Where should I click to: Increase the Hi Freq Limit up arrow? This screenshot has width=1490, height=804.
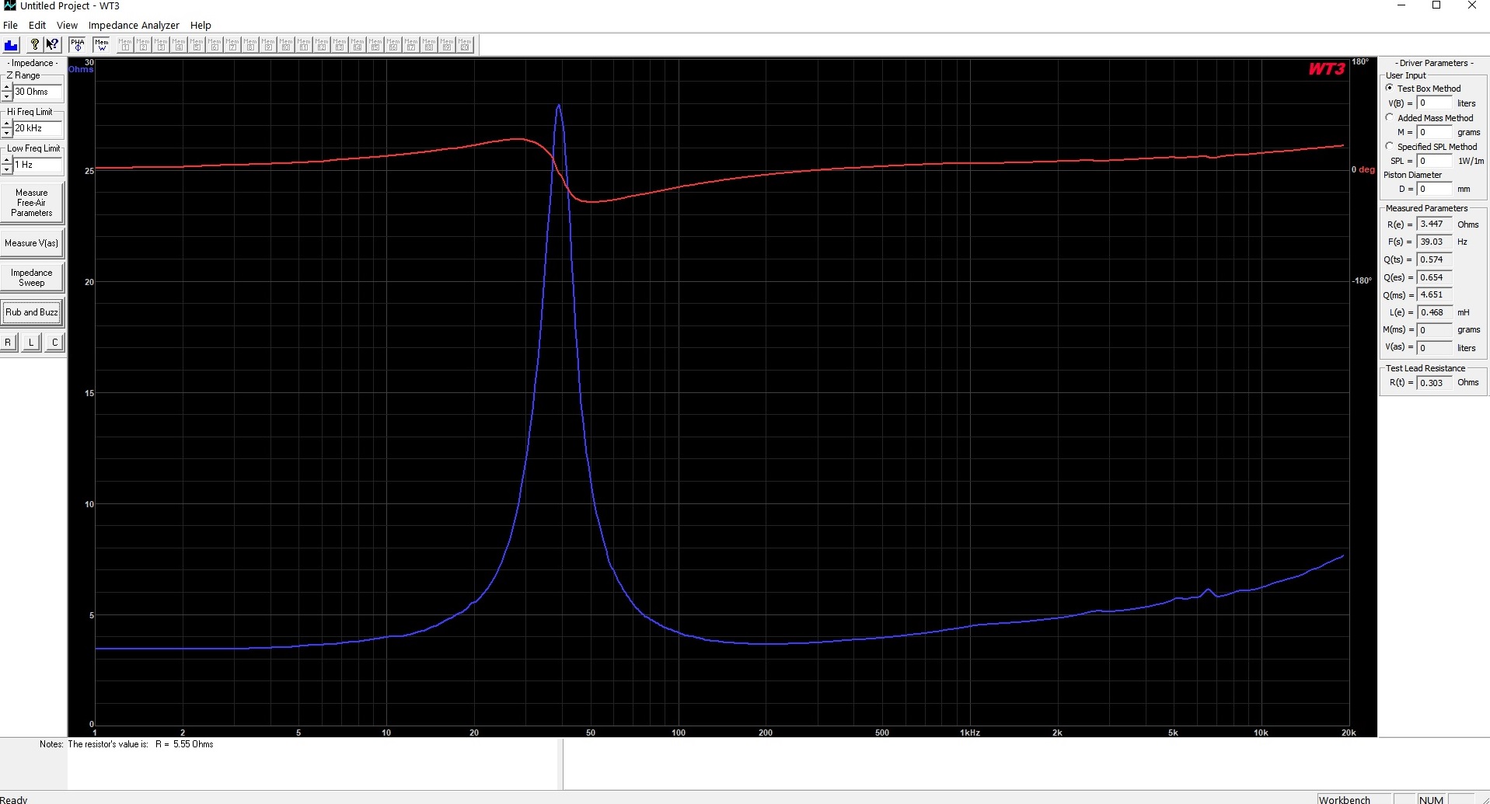coord(7,124)
